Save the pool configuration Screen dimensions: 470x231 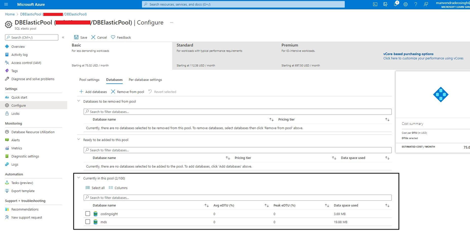point(80,37)
